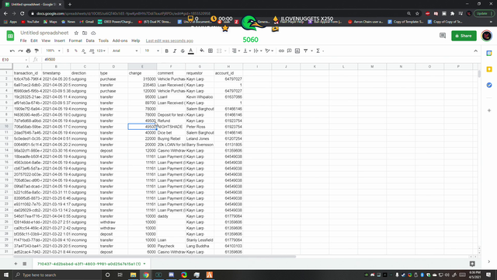
Task: Open the text color picker
Action: click(x=191, y=51)
